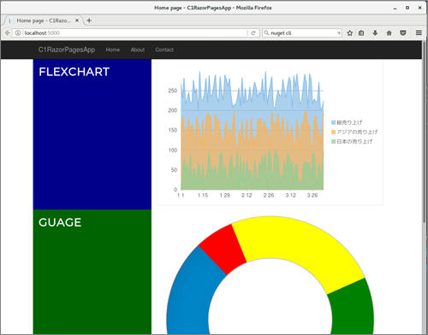Open the Home nav link

point(113,50)
